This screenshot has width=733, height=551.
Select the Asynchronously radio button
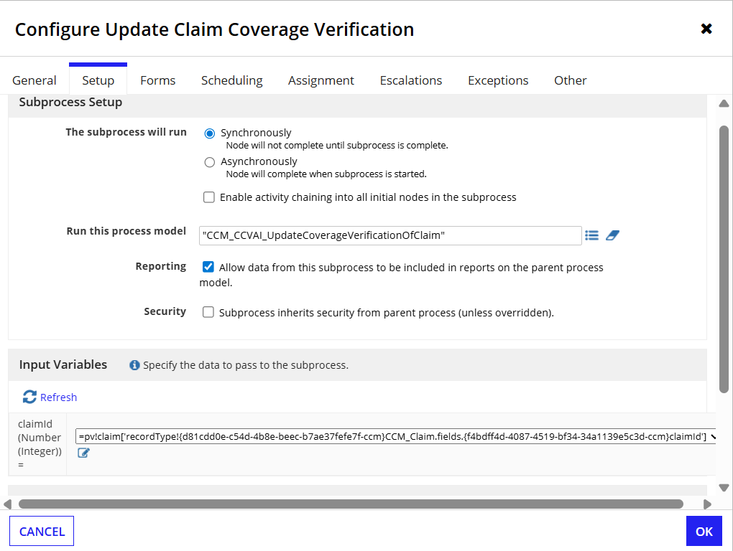click(209, 162)
